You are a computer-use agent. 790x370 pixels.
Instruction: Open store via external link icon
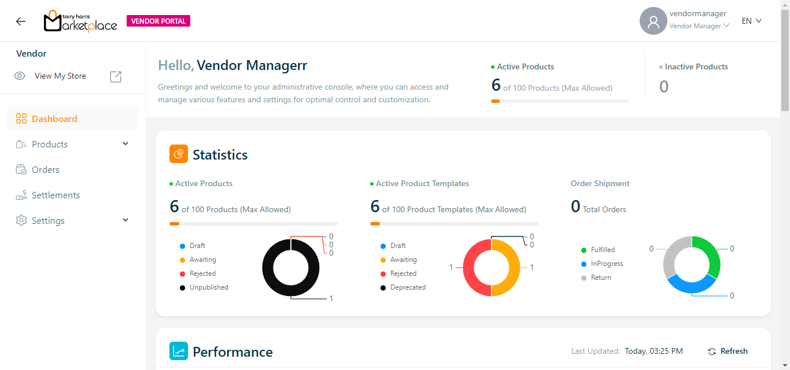point(116,76)
